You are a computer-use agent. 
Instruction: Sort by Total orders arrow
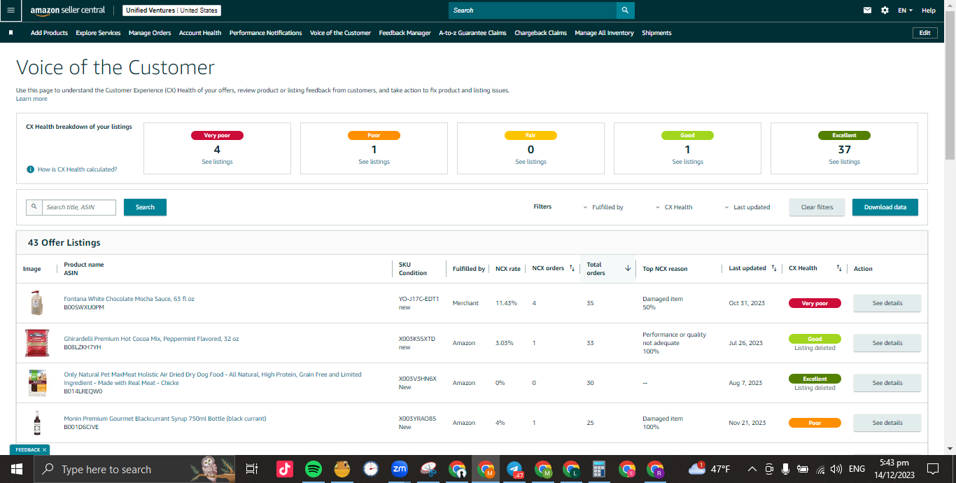[628, 268]
